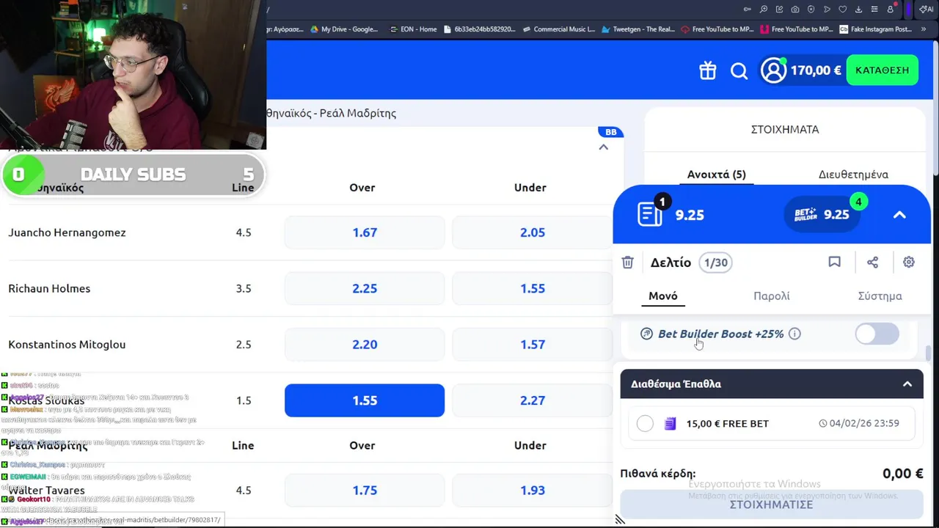Open the 6b33eb24bb582920... file bookmark
This screenshot has height=528, width=939.
[x=480, y=29]
